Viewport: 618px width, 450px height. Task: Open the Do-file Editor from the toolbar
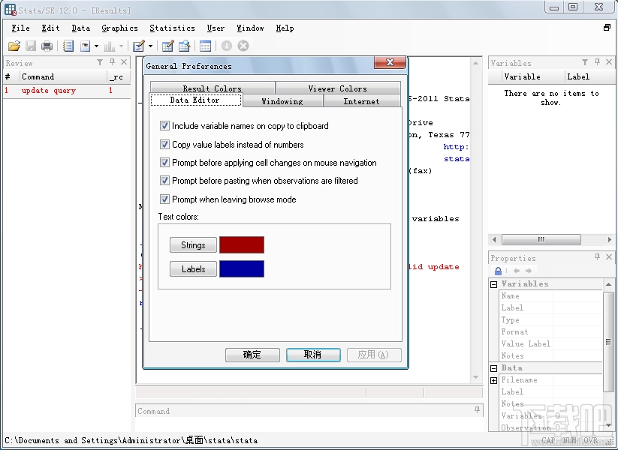pyautogui.click(x=140, y=46)
